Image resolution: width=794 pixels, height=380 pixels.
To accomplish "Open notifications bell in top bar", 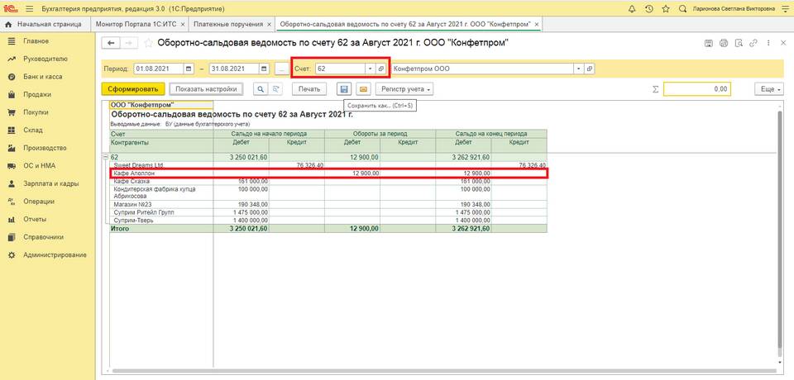I will click(x=632, y=8).
